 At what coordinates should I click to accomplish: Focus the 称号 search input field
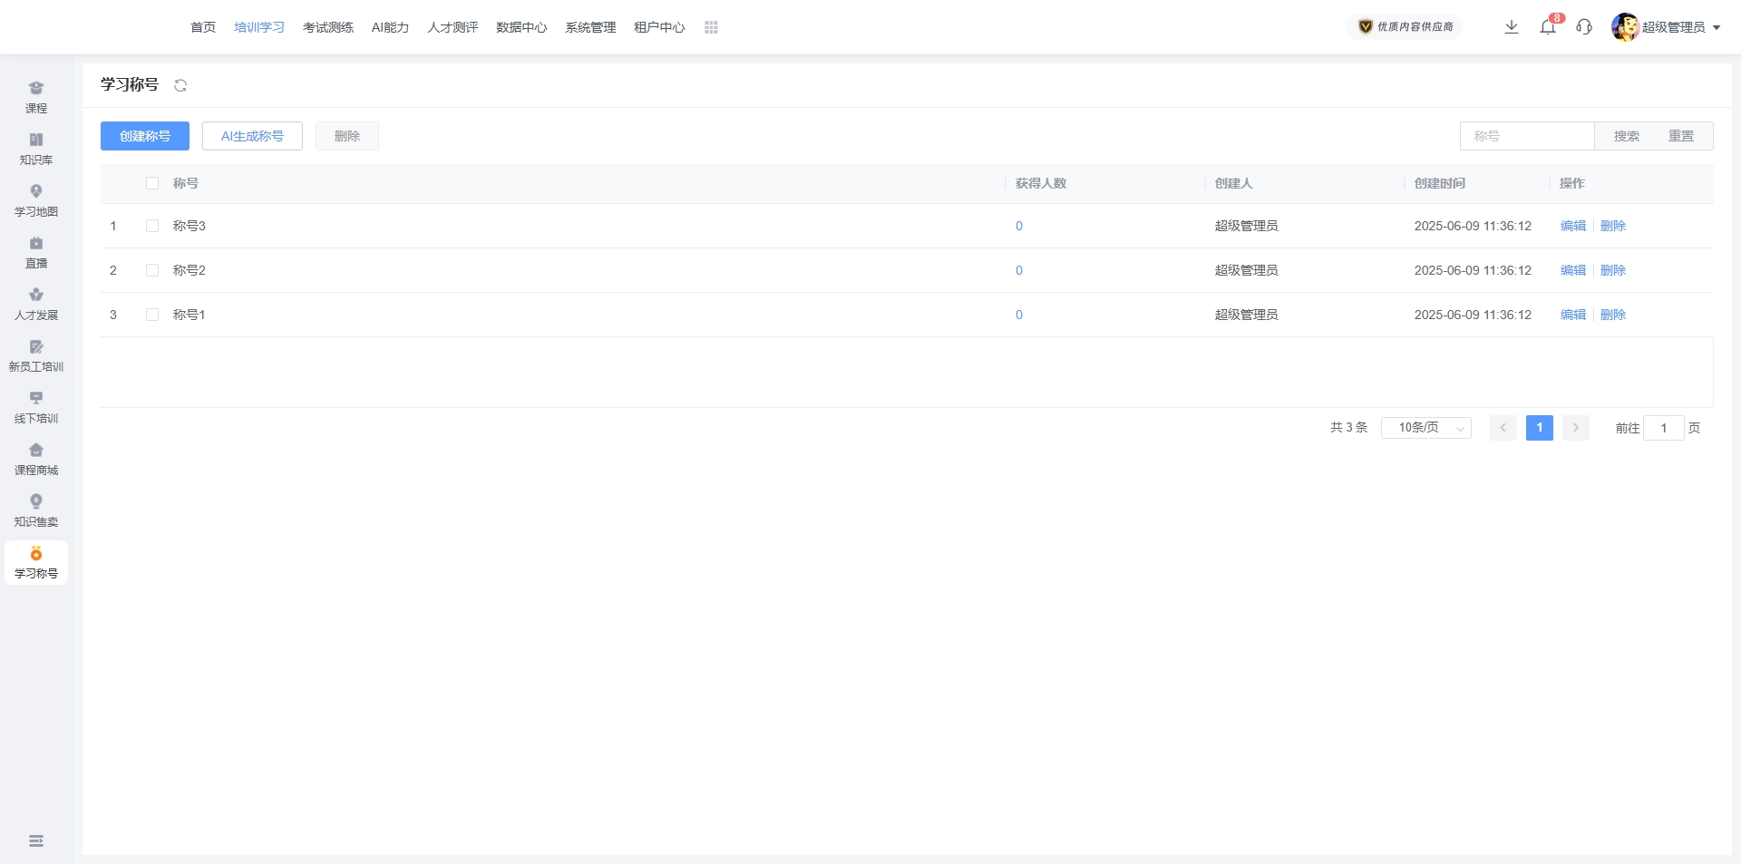(x=1527, y=136)
